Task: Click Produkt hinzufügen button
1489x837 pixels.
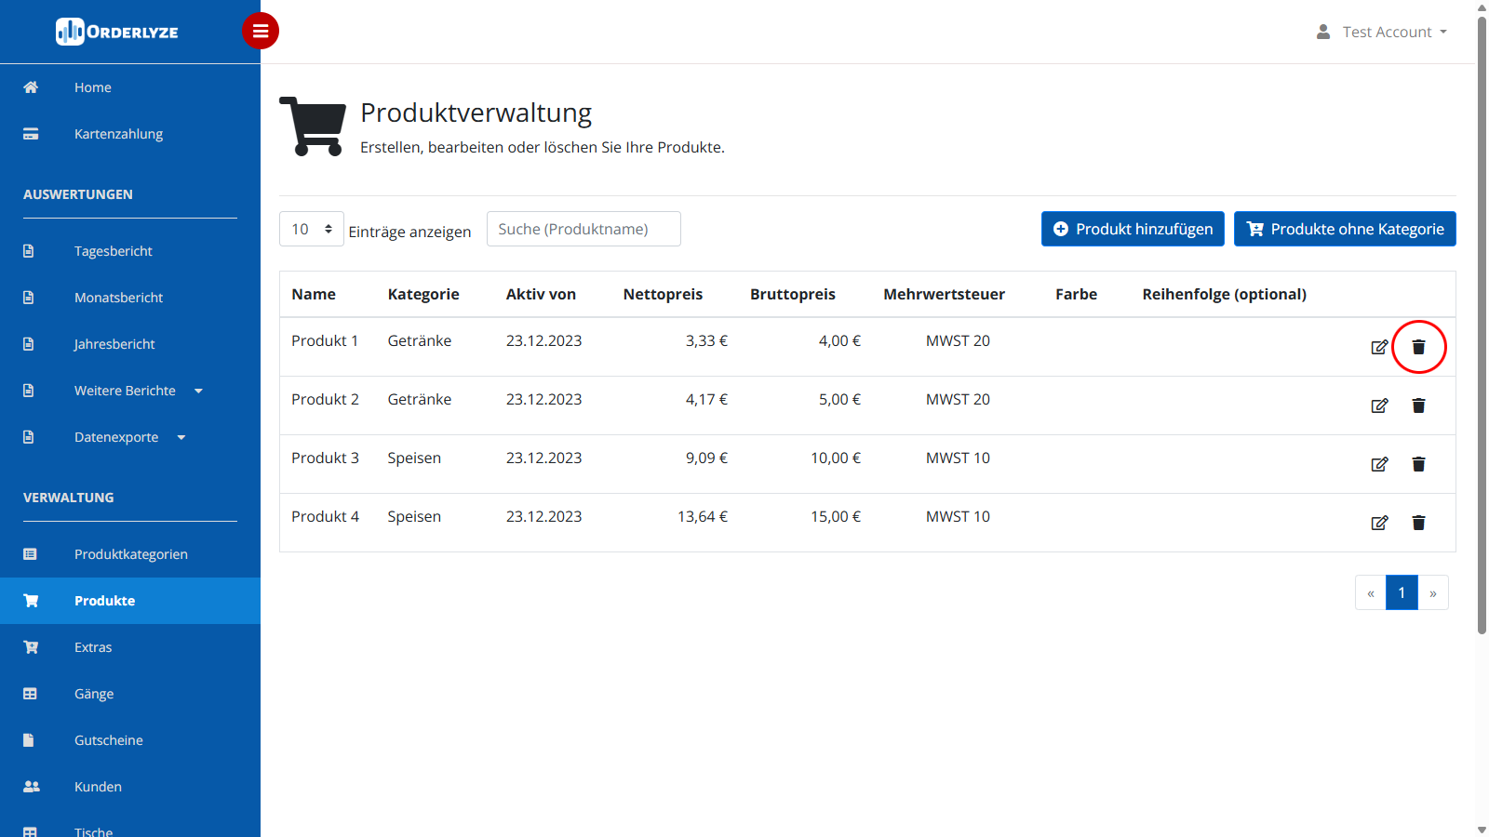Action: [x=1133, y=229]
